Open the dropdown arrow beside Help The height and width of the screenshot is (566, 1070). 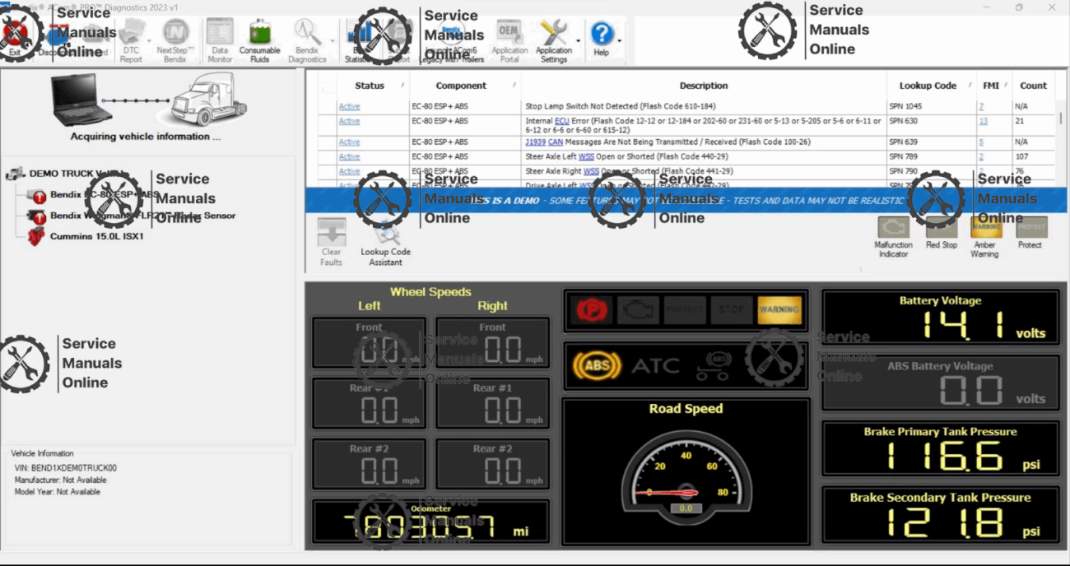[x=619, y=39]
